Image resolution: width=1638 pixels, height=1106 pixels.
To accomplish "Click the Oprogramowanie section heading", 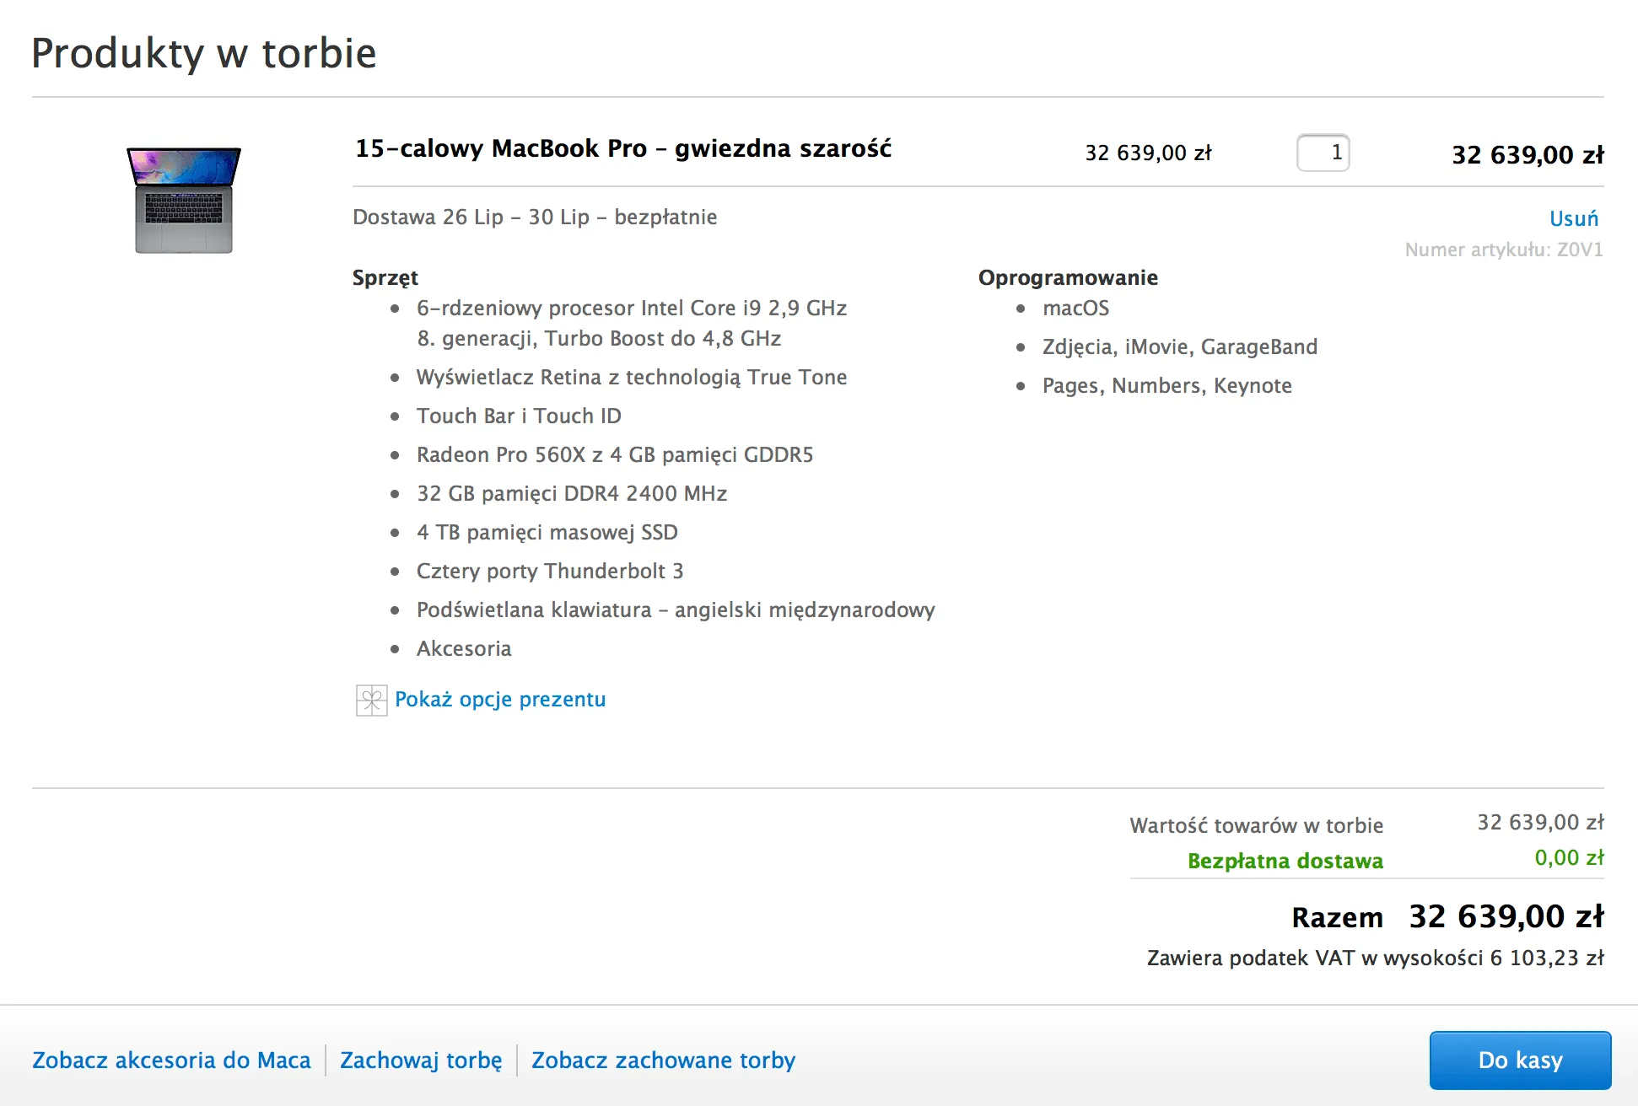I will 1068,278.
